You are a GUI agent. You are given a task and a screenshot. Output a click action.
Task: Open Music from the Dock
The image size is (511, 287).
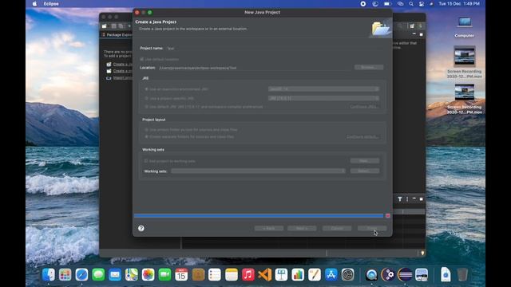click(x=248, y=274)
